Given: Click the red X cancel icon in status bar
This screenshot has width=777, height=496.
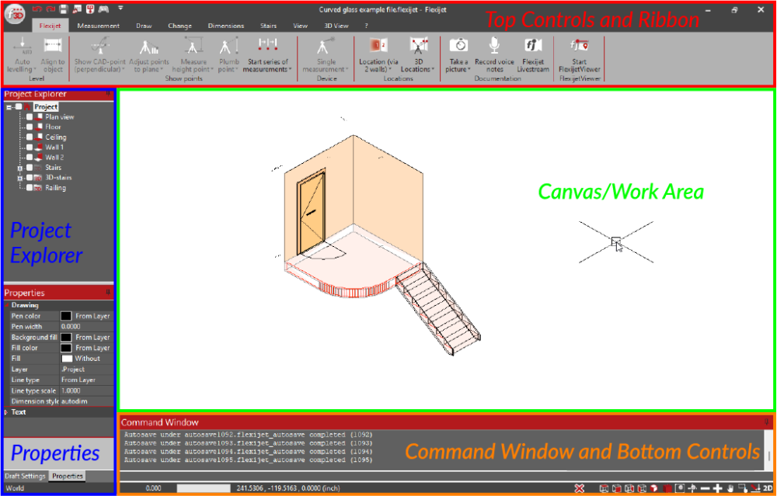Looking at the screenshot, I should 580,488.
